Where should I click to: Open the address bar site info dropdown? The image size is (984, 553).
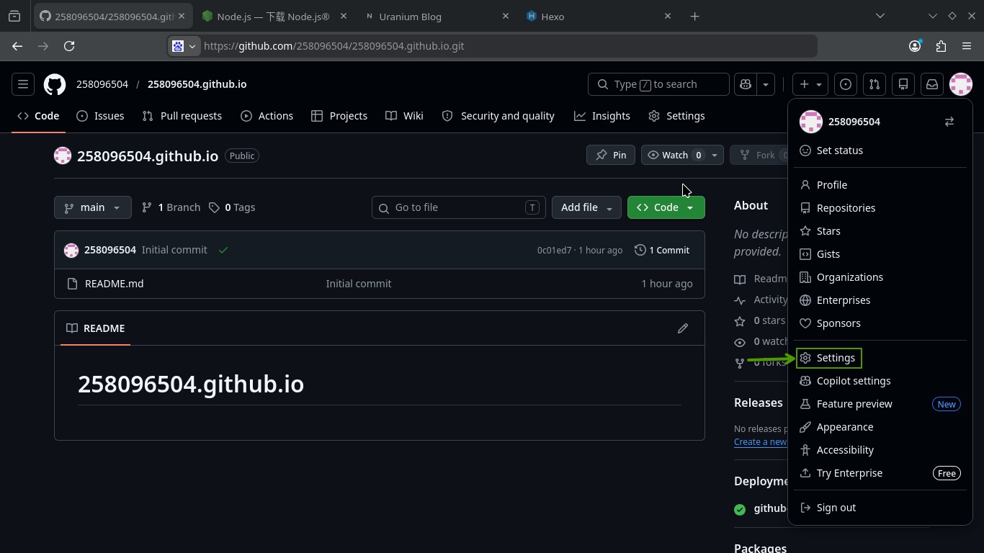pyautogui.click(x=184, y=46)
